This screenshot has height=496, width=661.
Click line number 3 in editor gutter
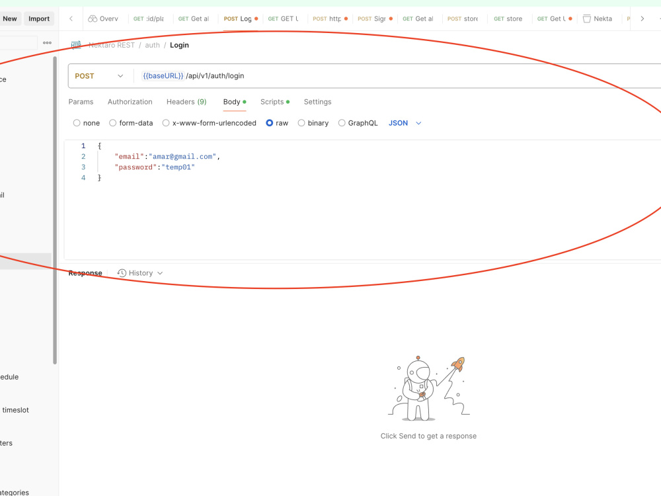83,167
